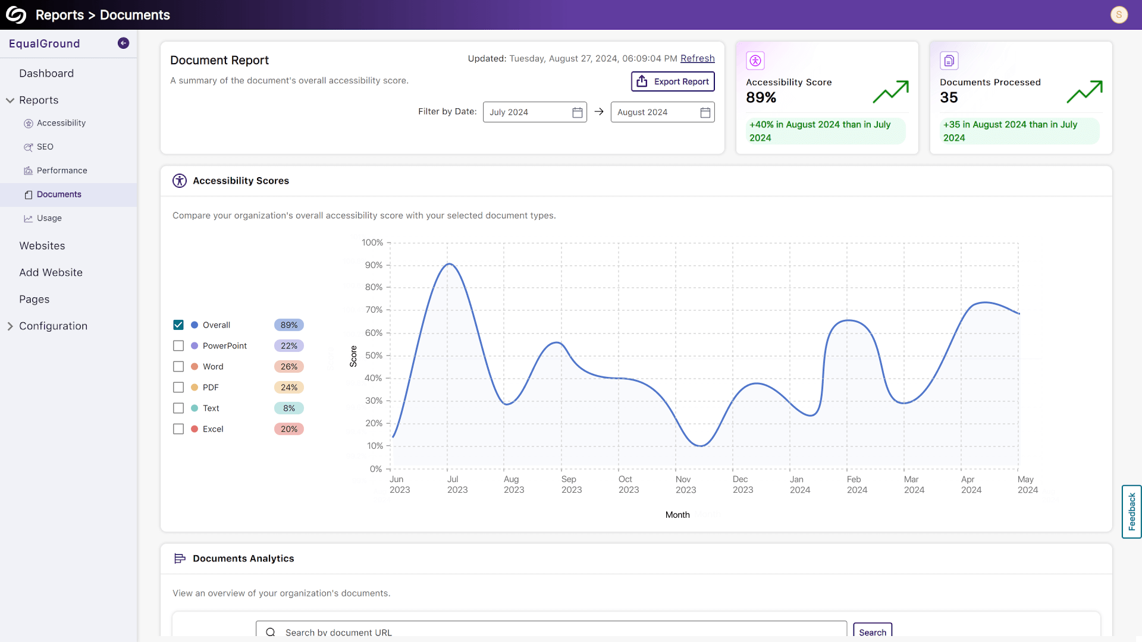The image size is (1142, 642).
Task: Click the Documents Processed card icon
Action: (x=949, y=61)
